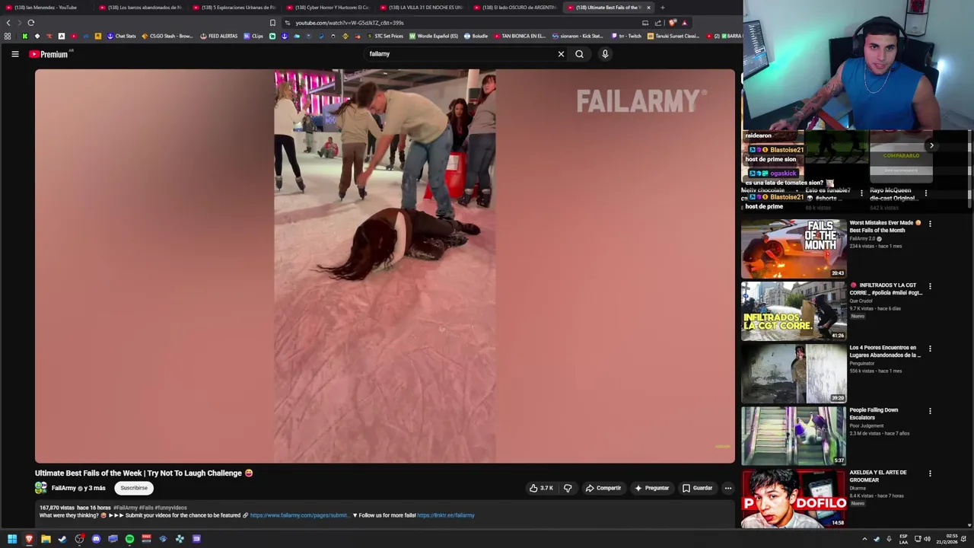The image size is (974, 548).
Task: Open Steam from the taskbar
Action: pos(62,539)
